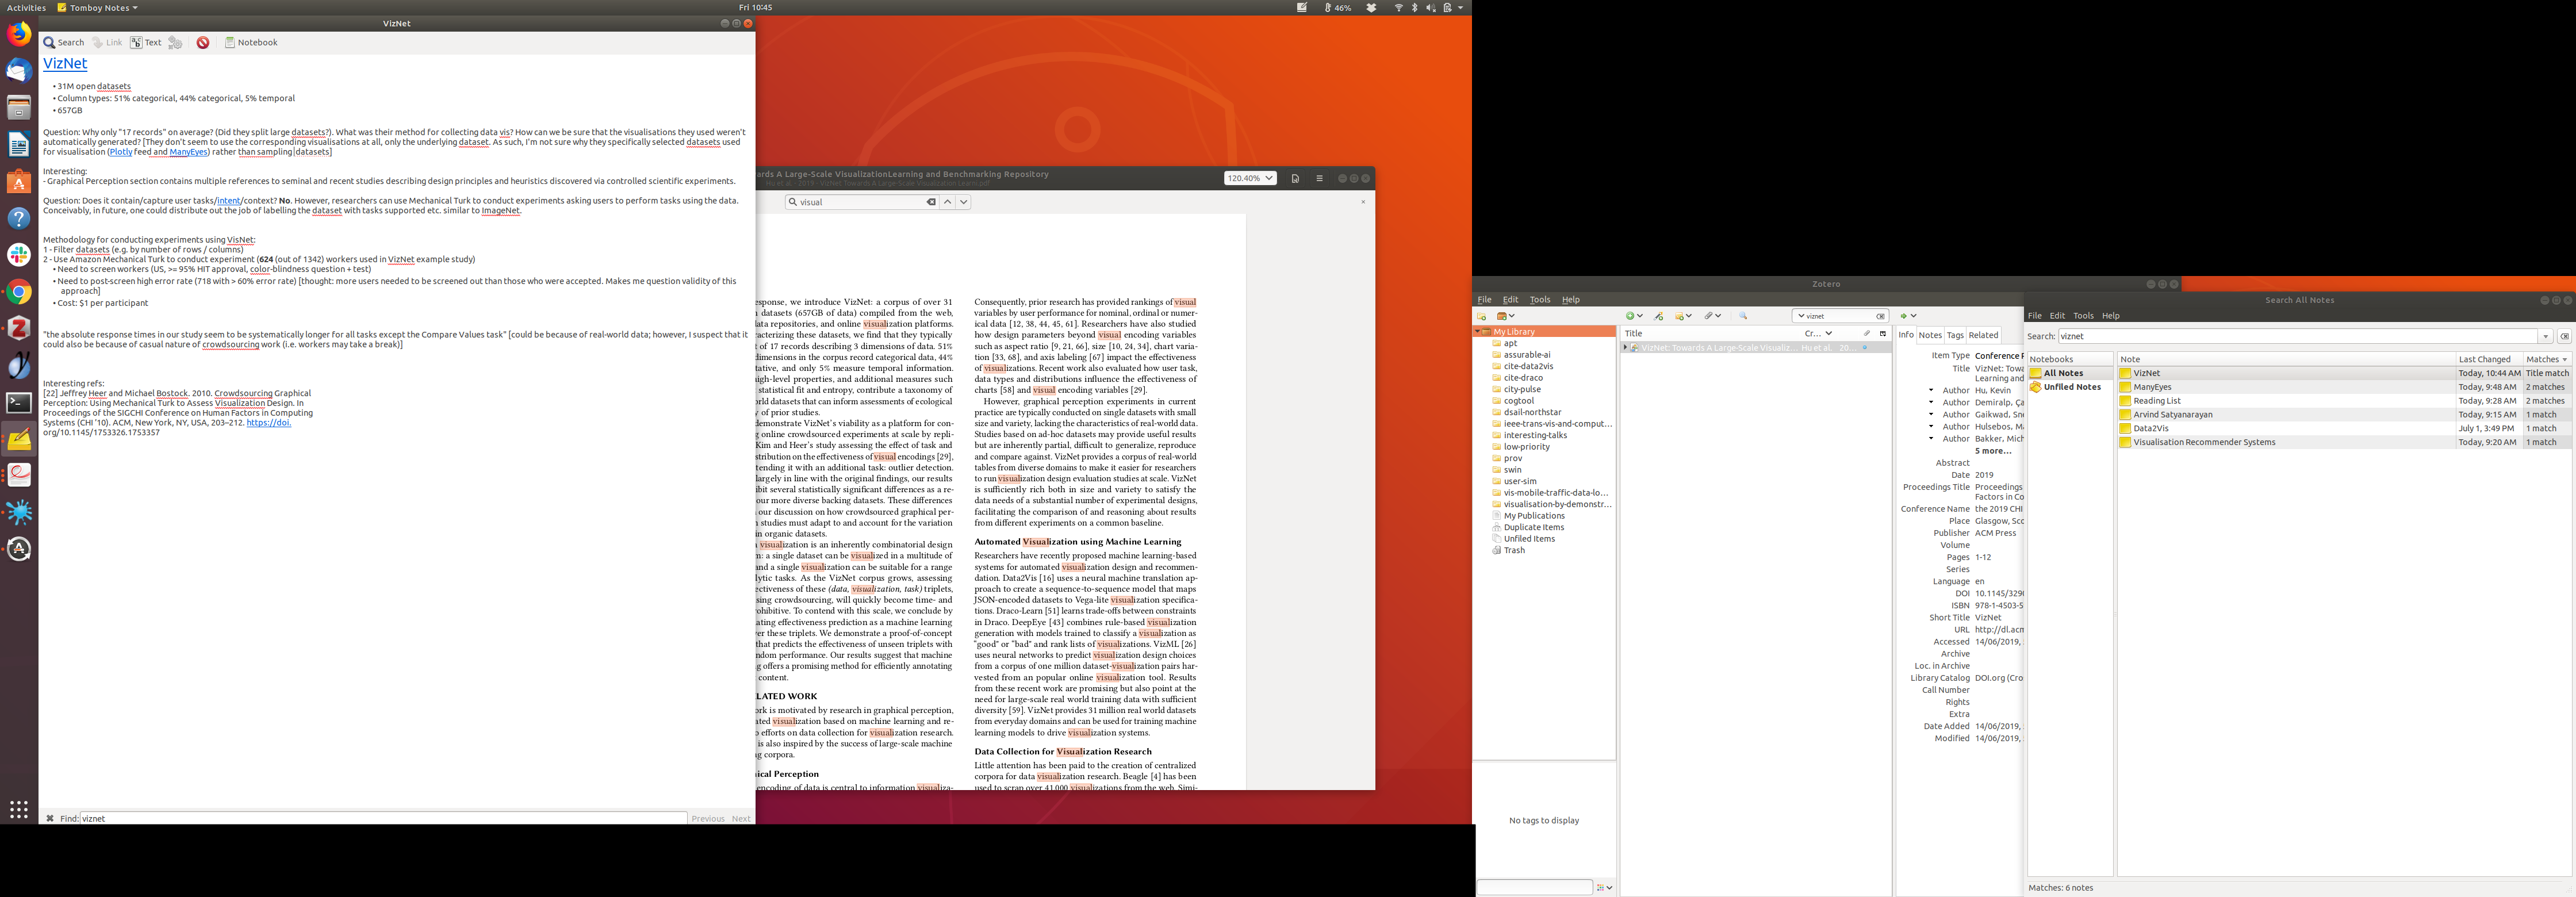Open the 120.40% zoom level dropdown
The width and height of the screenshot is (2576, 897).
pos(1250,178)
